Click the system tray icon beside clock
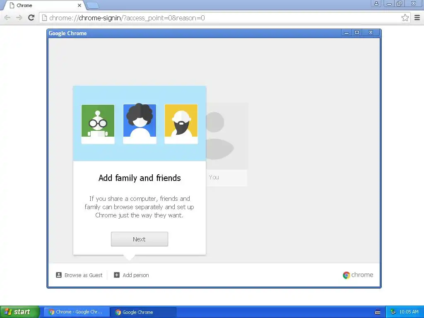This screenshot has width=424, height=318. (x=393, y=312)
